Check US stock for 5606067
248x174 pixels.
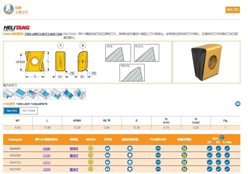pyautogui.click(x=210, y=148)
